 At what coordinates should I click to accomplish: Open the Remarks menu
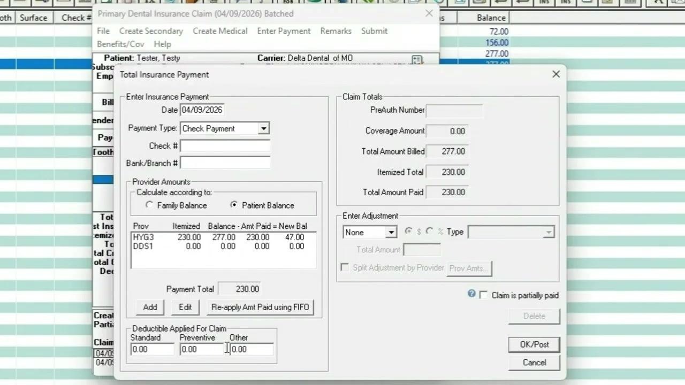coord(336,31)
